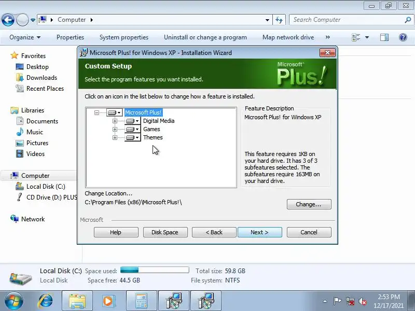
Task: Select Computer in navigation pane
Action: (35, 176)
